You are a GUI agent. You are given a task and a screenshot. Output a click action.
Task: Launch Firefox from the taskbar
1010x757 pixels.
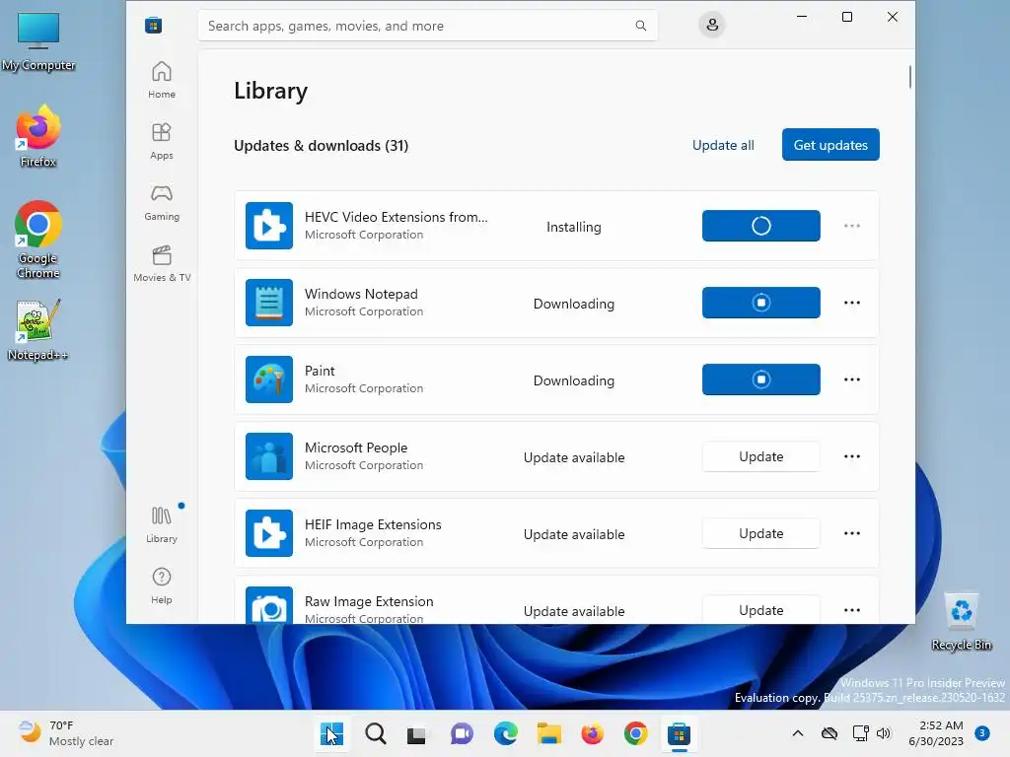click(592, 733)
